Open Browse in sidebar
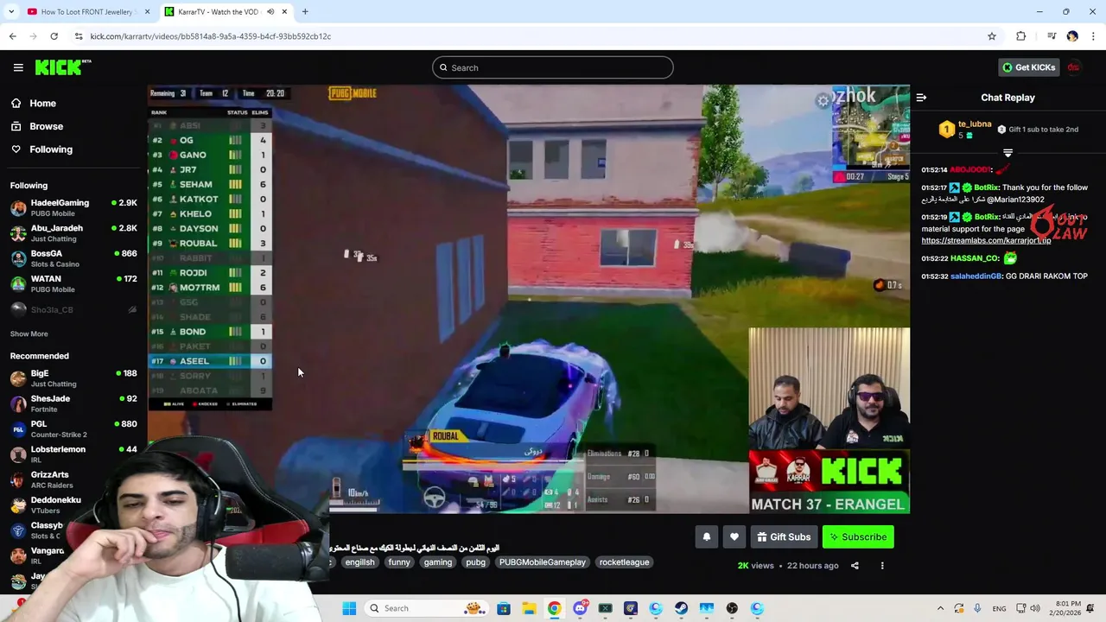1106x622 pixels. pos(46,126)
